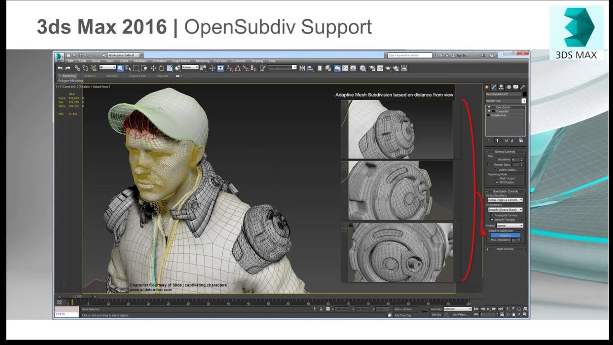Screen dimensions: 613x345
Task: Open Key Filters button
Action: coord(460,314)
